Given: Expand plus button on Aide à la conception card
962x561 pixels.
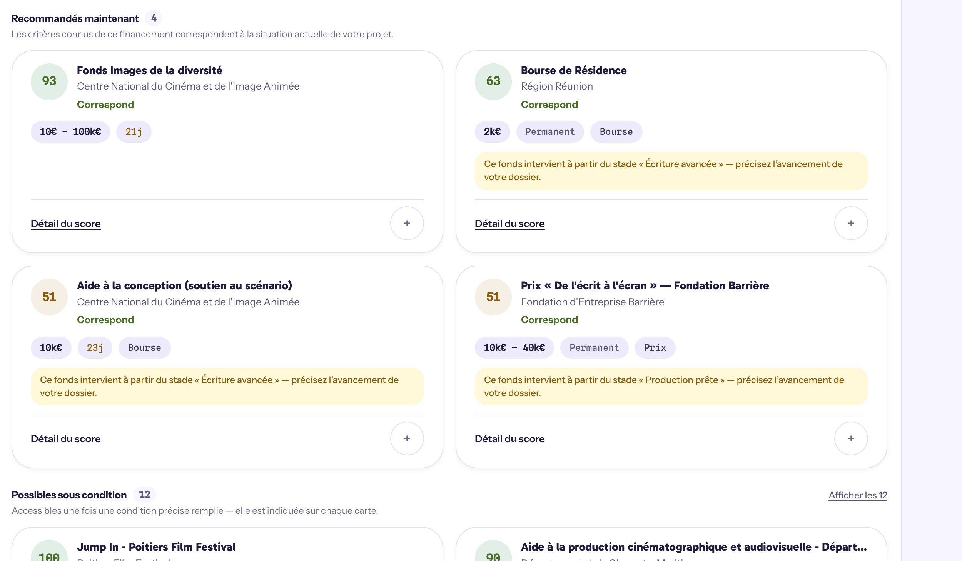Looking at the screenshot, I should [x=407, y=438].
